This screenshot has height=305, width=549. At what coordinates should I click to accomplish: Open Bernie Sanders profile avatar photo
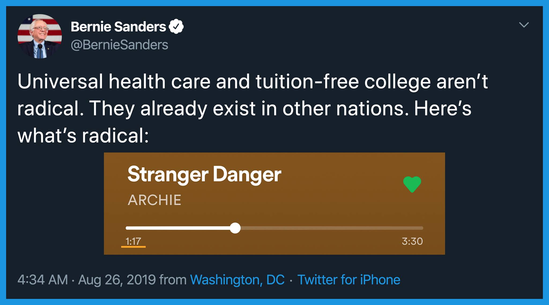coord(40,36)
